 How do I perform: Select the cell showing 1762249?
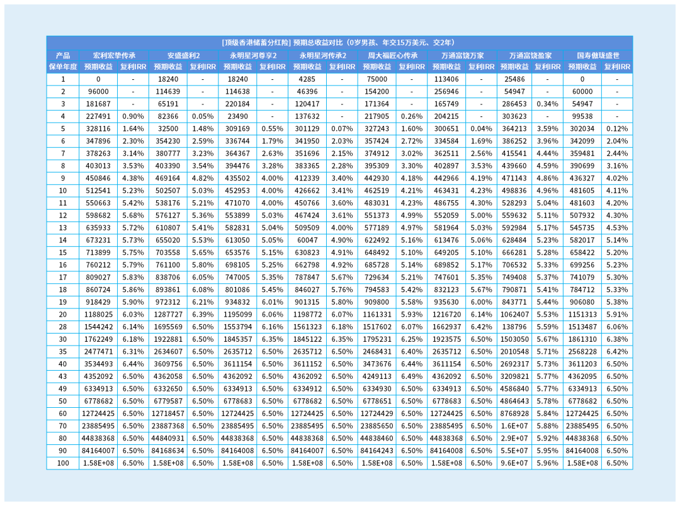pos(98,339)
